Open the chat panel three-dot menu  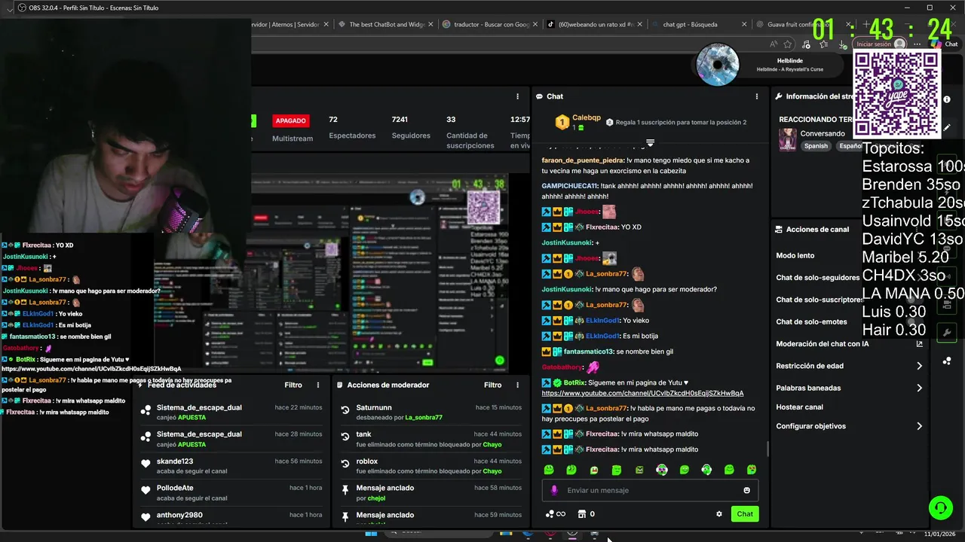(x=757, y=96)
